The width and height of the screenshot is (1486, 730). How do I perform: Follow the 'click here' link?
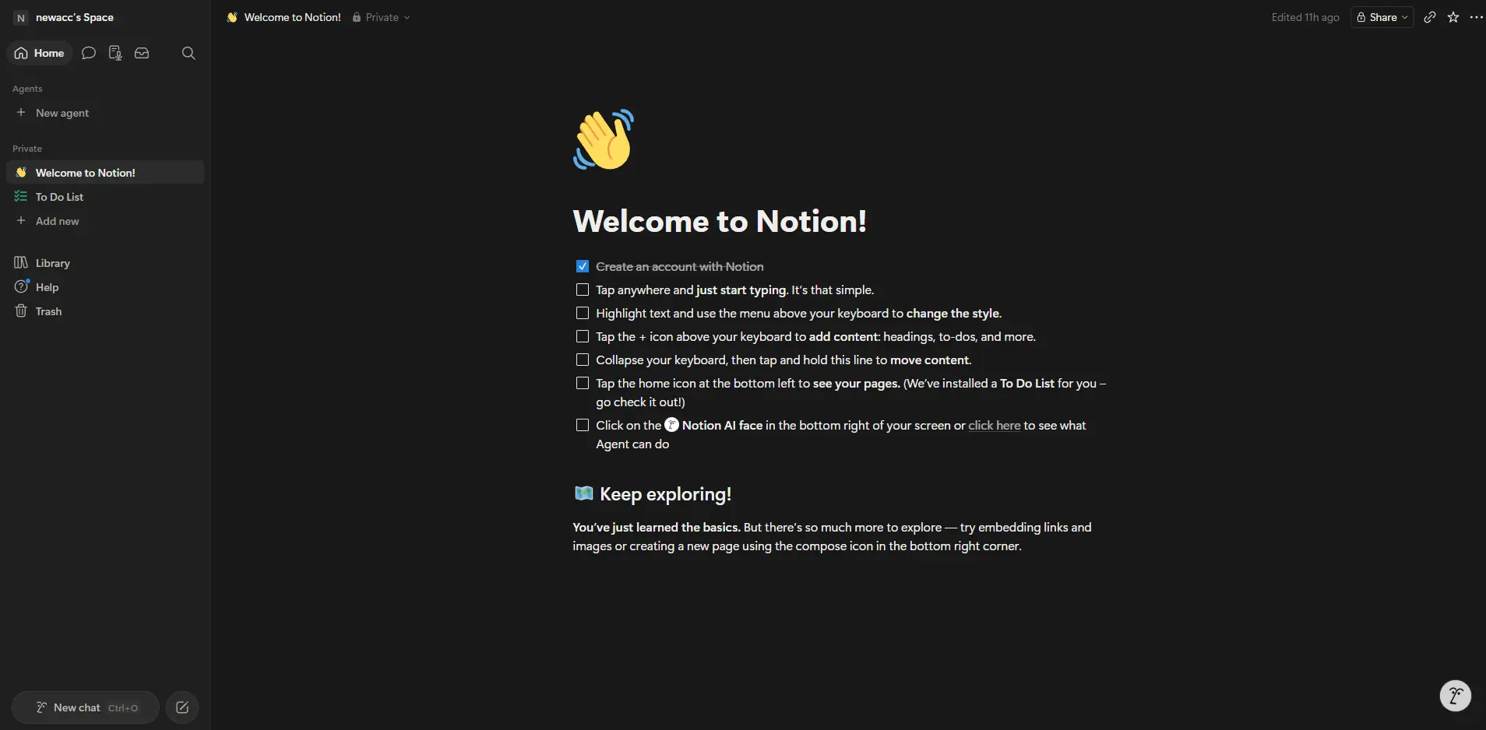pos(994,425)
